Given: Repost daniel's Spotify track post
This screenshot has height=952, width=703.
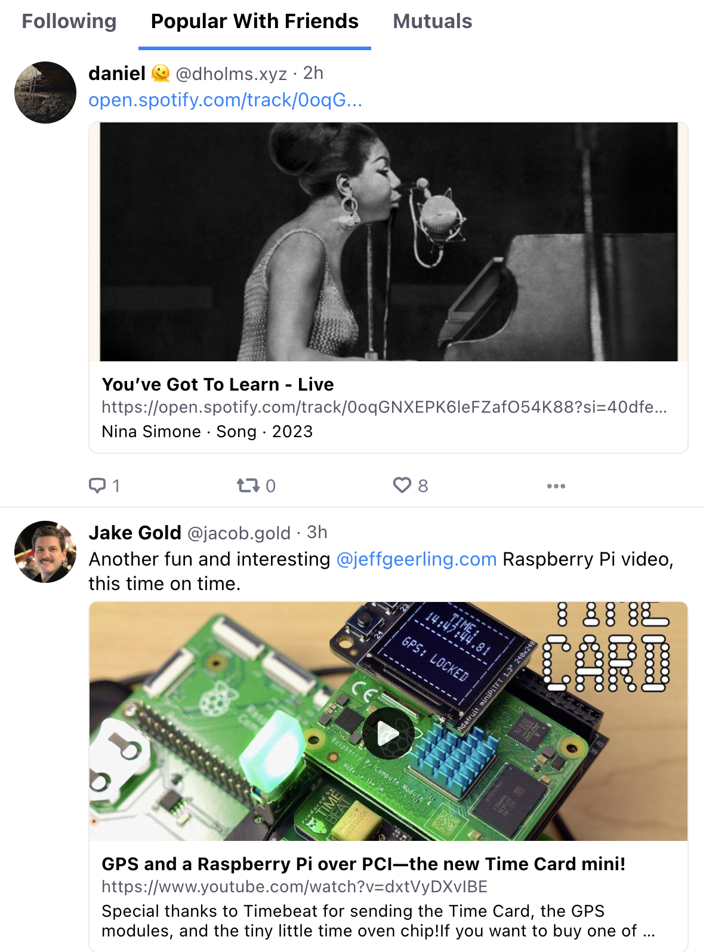Looking at the screenshot, I should [x=248, y=485].
